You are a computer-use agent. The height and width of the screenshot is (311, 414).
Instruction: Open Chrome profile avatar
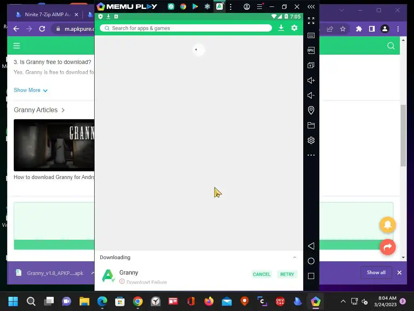point(385,29)
